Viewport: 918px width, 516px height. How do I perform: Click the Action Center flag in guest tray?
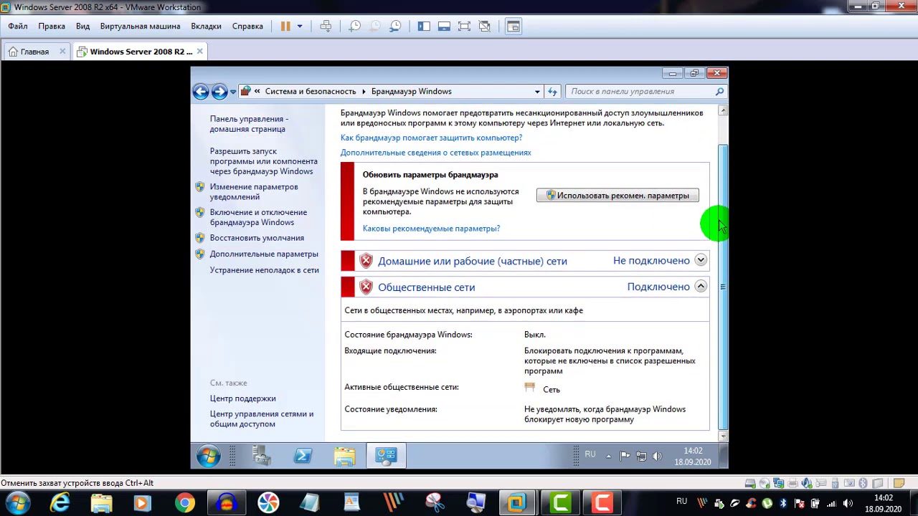click(x=625, y=456)
